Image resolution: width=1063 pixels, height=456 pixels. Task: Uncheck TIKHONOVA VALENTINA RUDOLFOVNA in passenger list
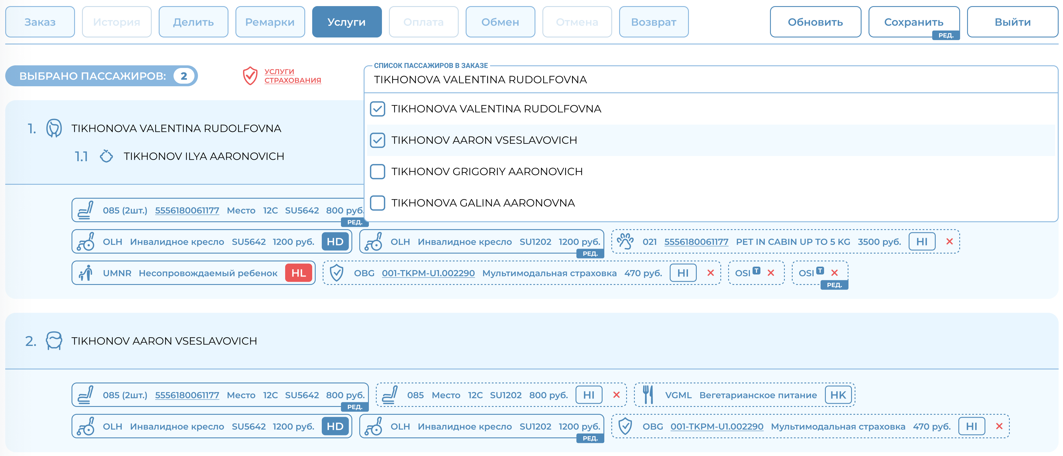click(x=378, y=109)
